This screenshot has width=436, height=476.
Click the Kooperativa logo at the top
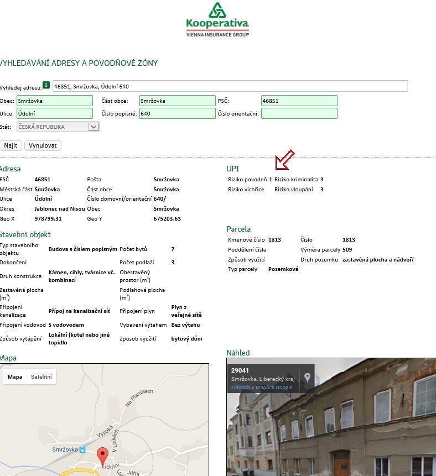[217, 20]
